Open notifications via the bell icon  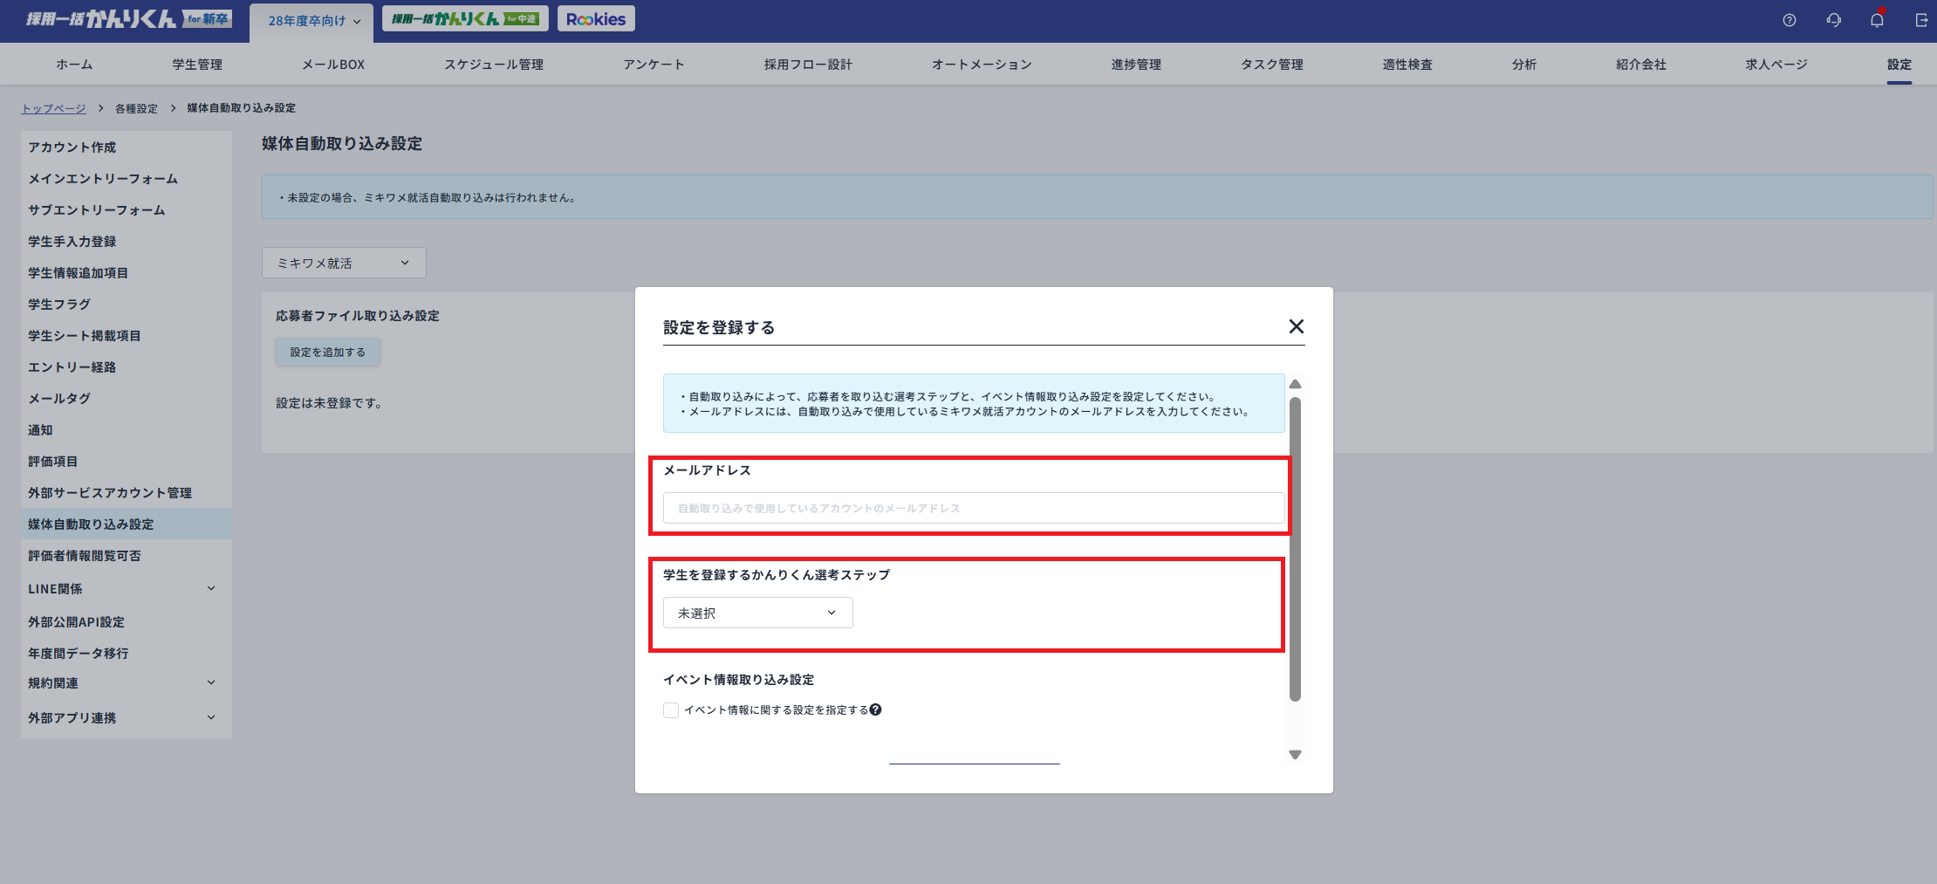[1876, 19]
